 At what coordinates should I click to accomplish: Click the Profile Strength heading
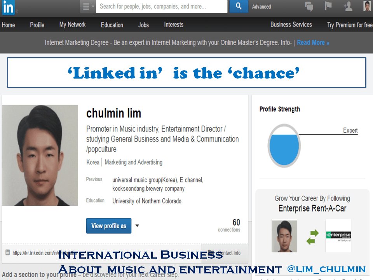pyautogui.click(x=279, y=109)
